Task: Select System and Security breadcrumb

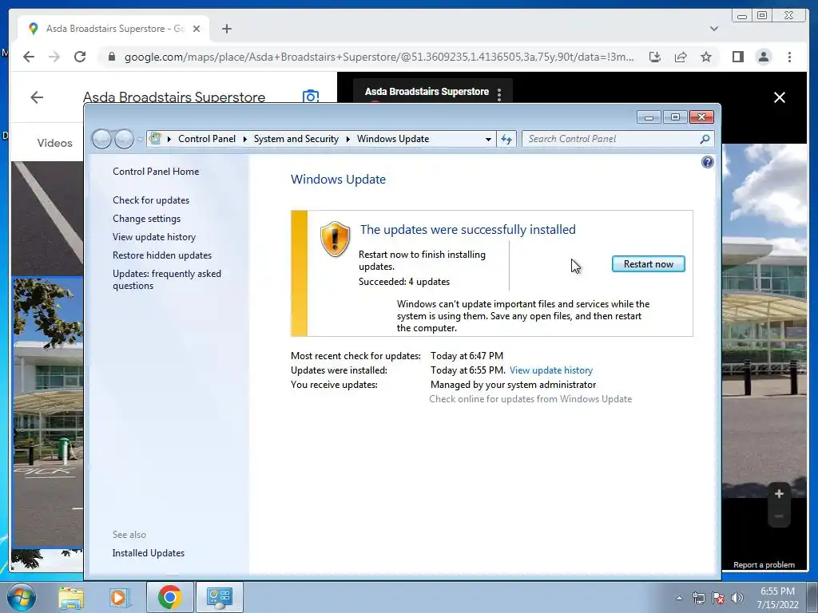Action: point(296,139)
